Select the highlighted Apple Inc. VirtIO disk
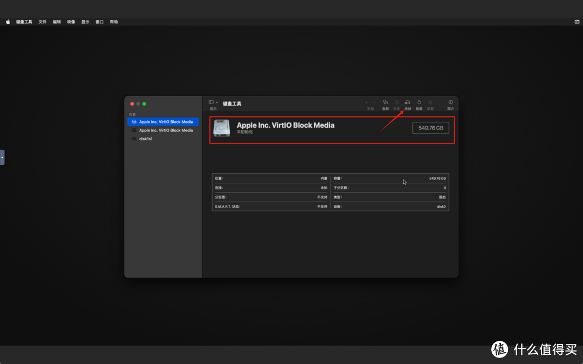 point(163,122)
